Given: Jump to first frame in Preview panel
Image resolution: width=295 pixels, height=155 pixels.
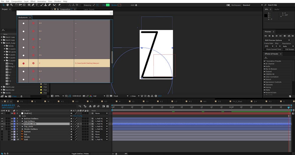Looking at the screenshot, I should coord(265,36).
